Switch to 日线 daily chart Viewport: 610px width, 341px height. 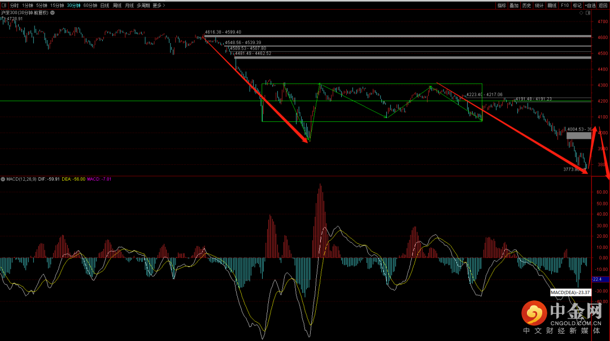point(104,5)
